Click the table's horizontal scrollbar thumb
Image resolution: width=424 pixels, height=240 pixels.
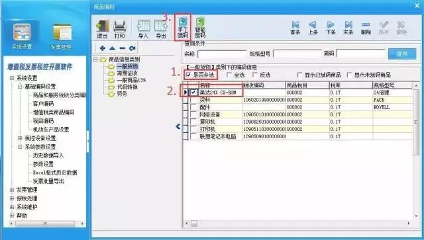pyautogui.click(x=194, y=223)
